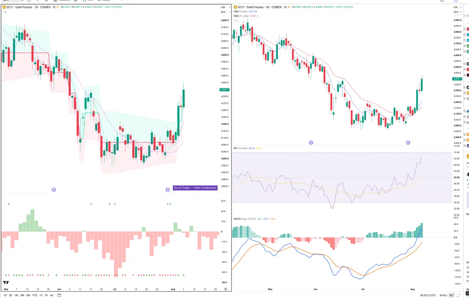
Task: Open the left chart time axis settings gear
Action: [x=226, y=289]
